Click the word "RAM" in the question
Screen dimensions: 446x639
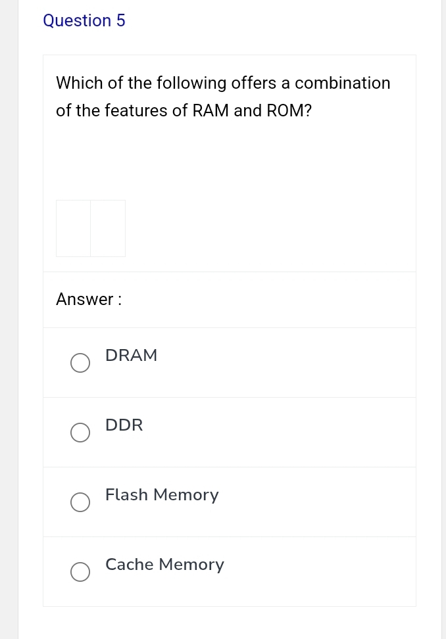(211, 111)
